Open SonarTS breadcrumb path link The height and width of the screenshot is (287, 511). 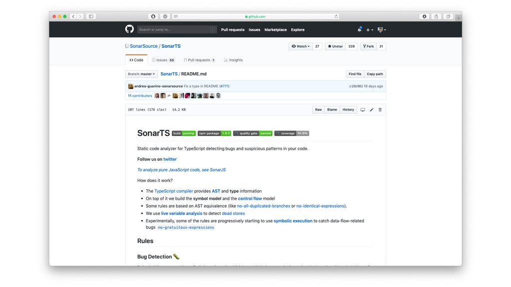[x=169, y=74]
